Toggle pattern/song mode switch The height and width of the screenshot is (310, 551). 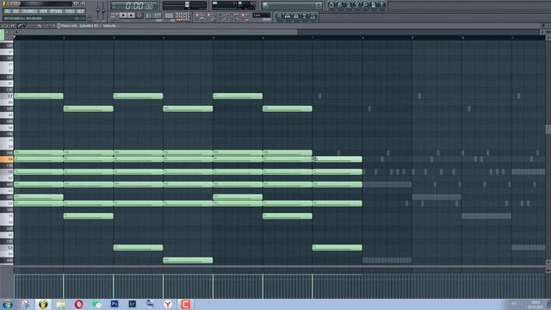114,15
